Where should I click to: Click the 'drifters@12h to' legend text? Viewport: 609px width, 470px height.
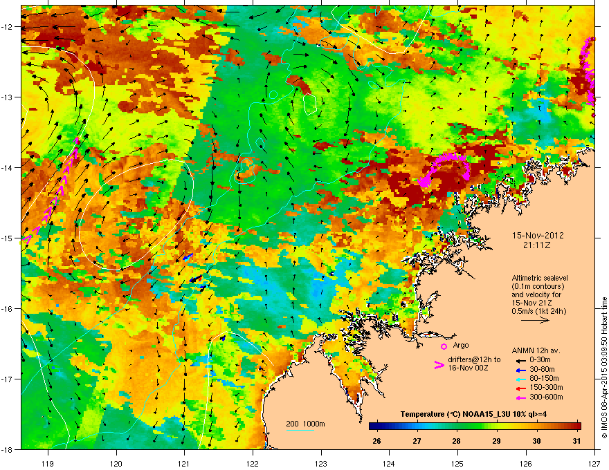point(474,360)
